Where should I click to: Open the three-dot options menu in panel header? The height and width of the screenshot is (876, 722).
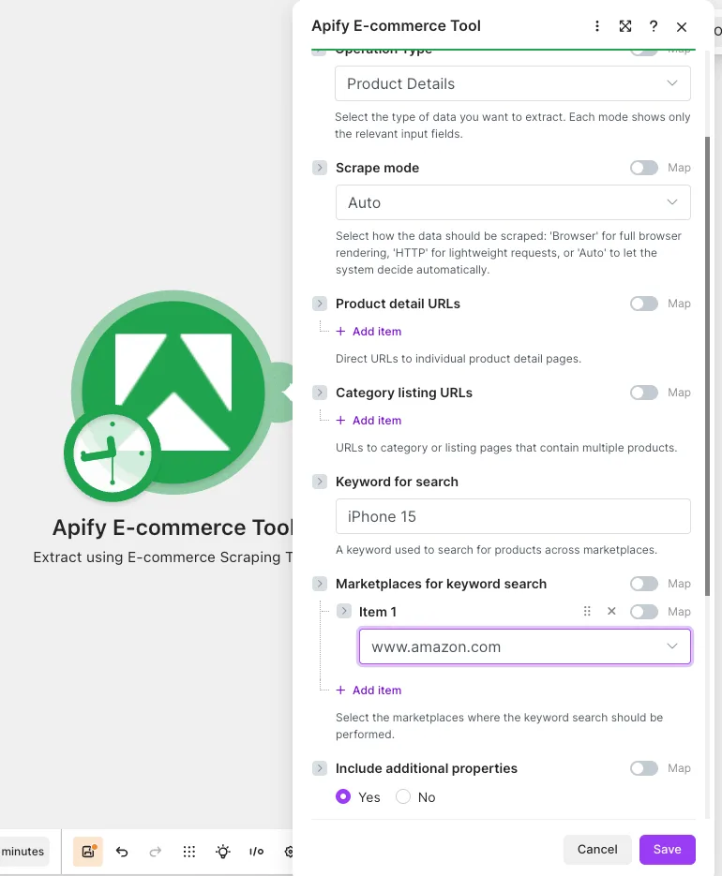596,26
